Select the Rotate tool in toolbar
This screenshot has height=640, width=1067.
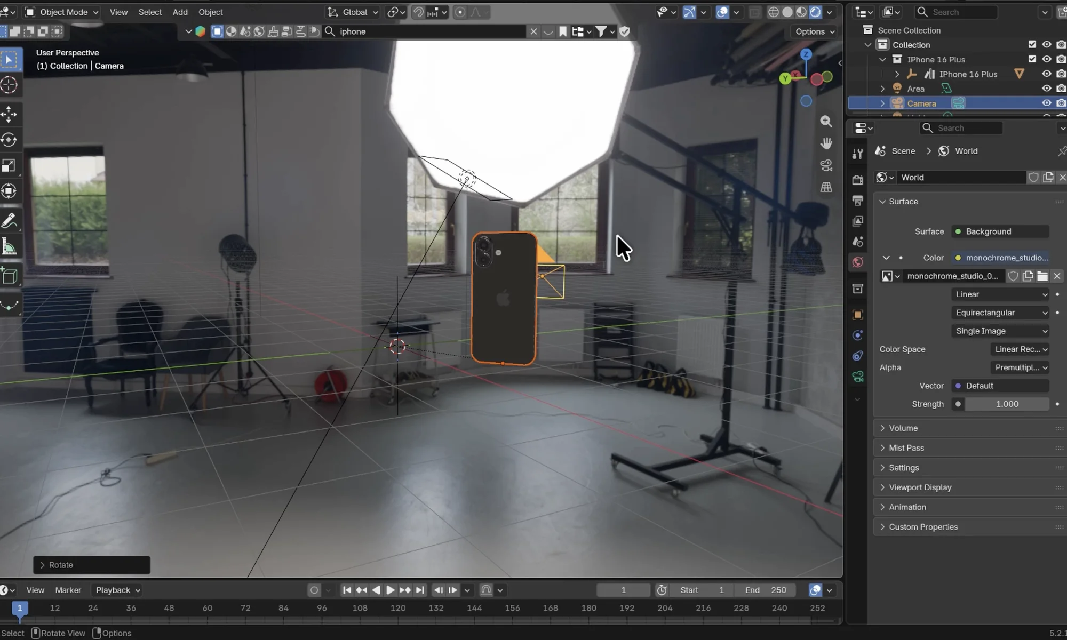(x=9, y=140)
